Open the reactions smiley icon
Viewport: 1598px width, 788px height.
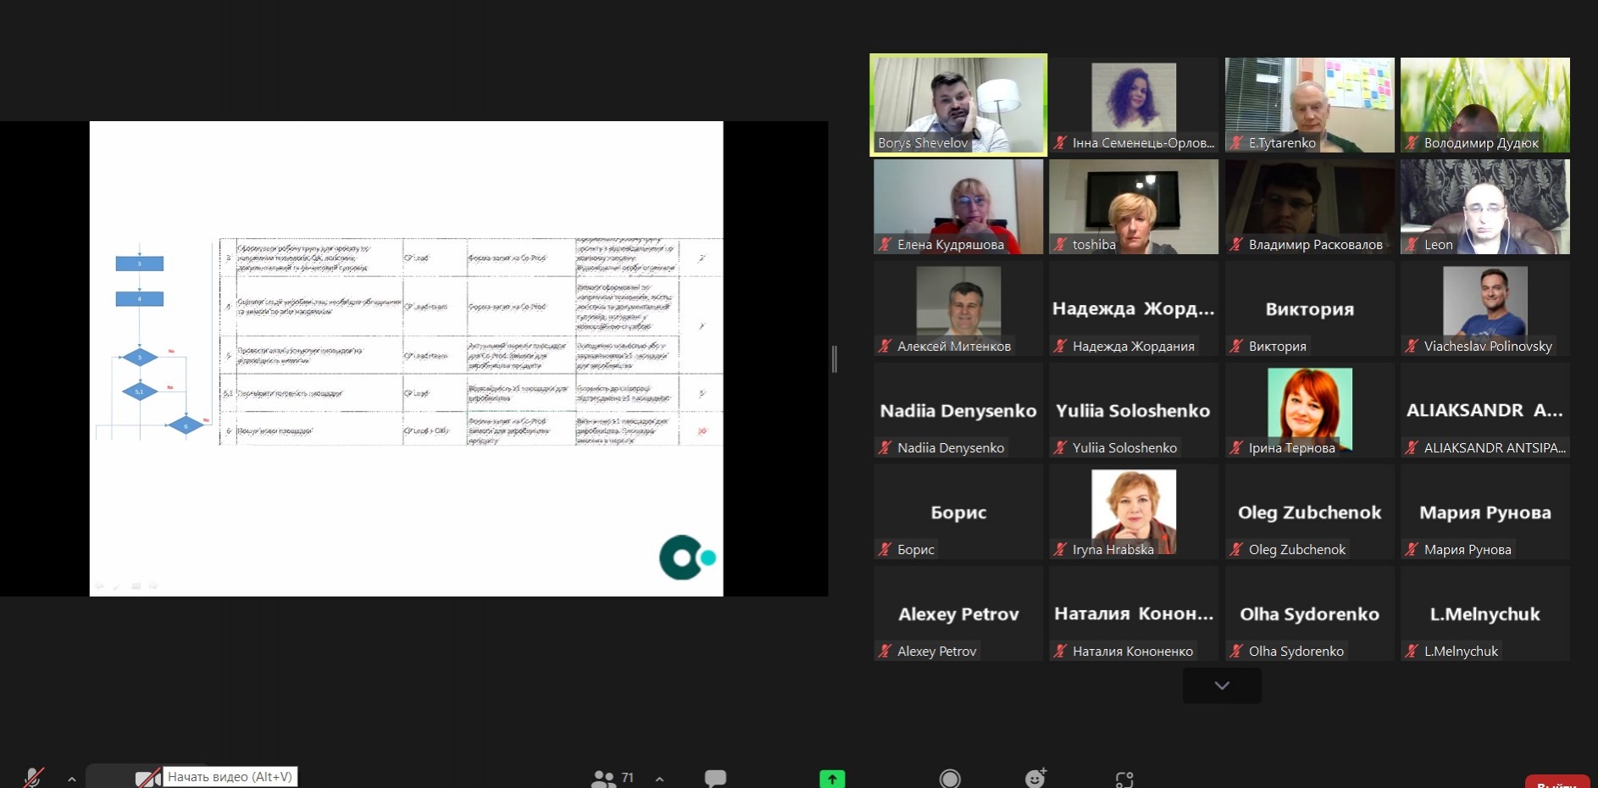pos(1035,778)
